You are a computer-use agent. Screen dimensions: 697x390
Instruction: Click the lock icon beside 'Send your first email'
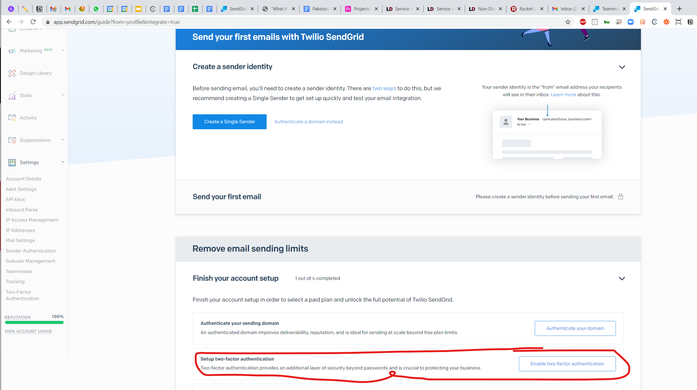620,197
